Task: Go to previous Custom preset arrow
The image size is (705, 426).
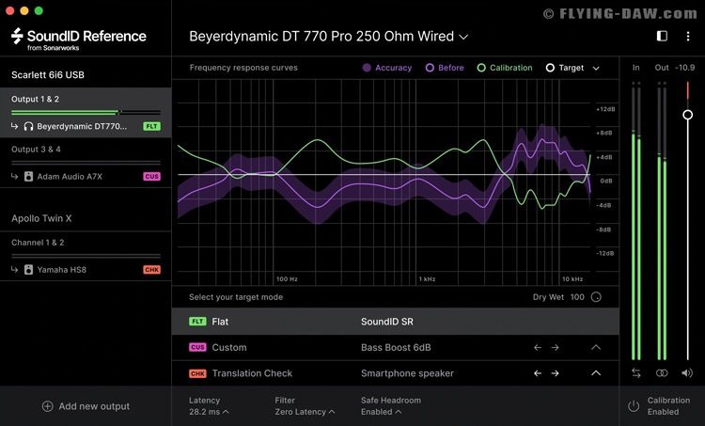Action: (x=538, y=347)
